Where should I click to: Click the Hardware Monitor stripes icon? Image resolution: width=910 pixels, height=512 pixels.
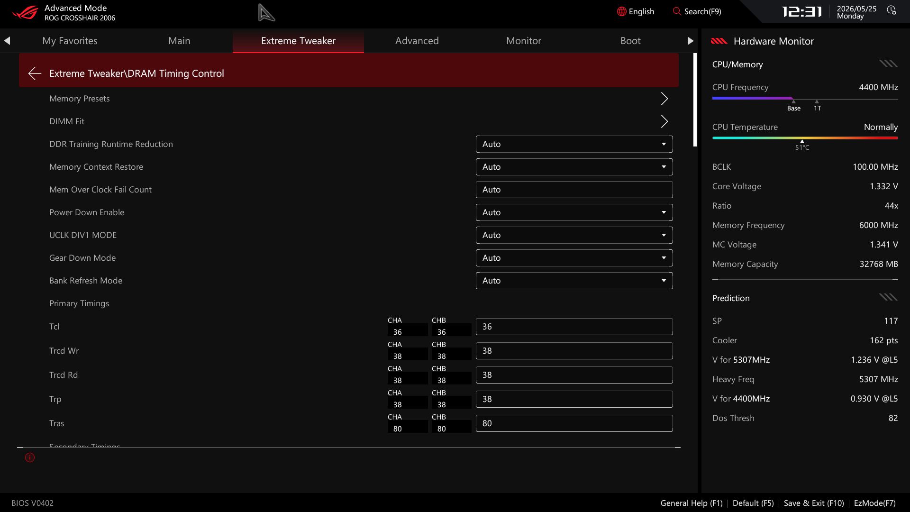point(719,41)
